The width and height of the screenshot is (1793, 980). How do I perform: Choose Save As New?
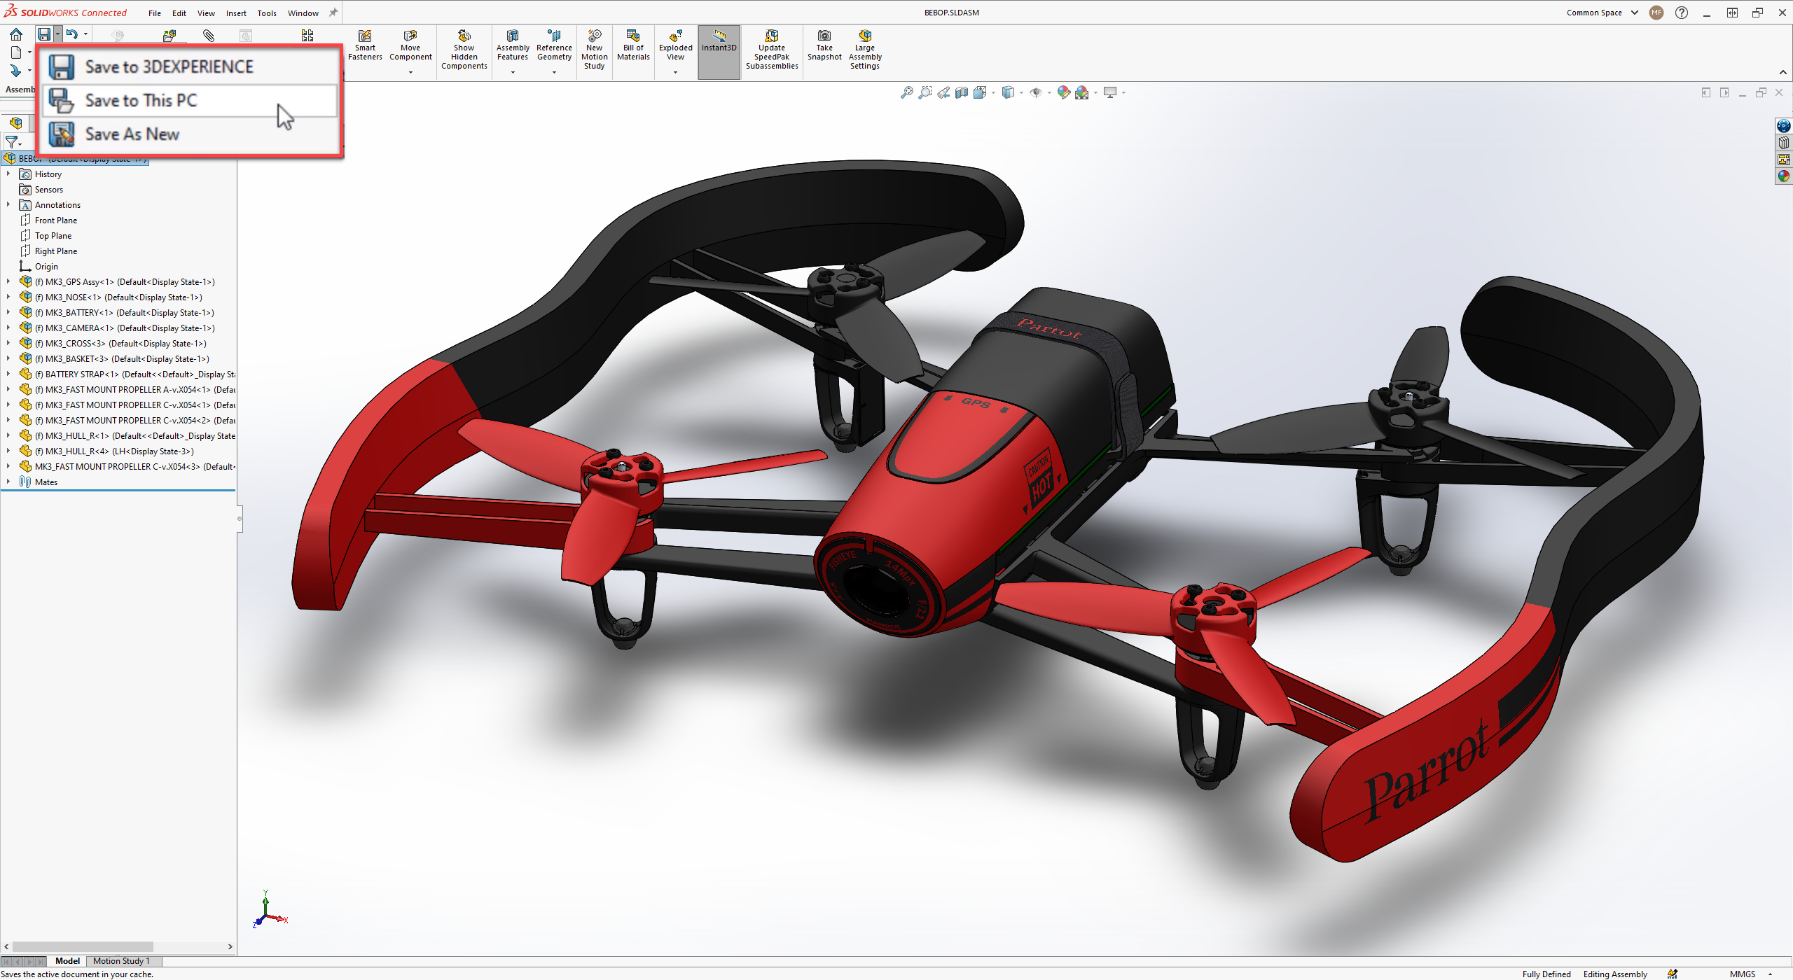pos(191,134)
